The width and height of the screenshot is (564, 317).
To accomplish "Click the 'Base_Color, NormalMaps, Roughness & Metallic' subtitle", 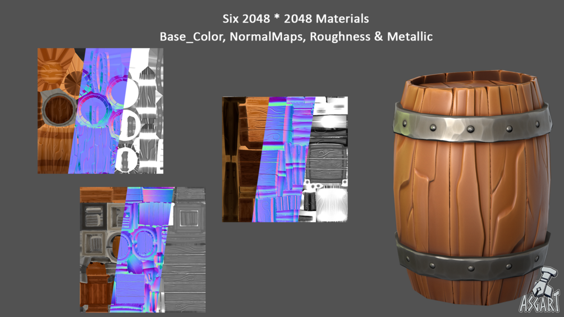I will pyautogui.click(x=296, y=36).
